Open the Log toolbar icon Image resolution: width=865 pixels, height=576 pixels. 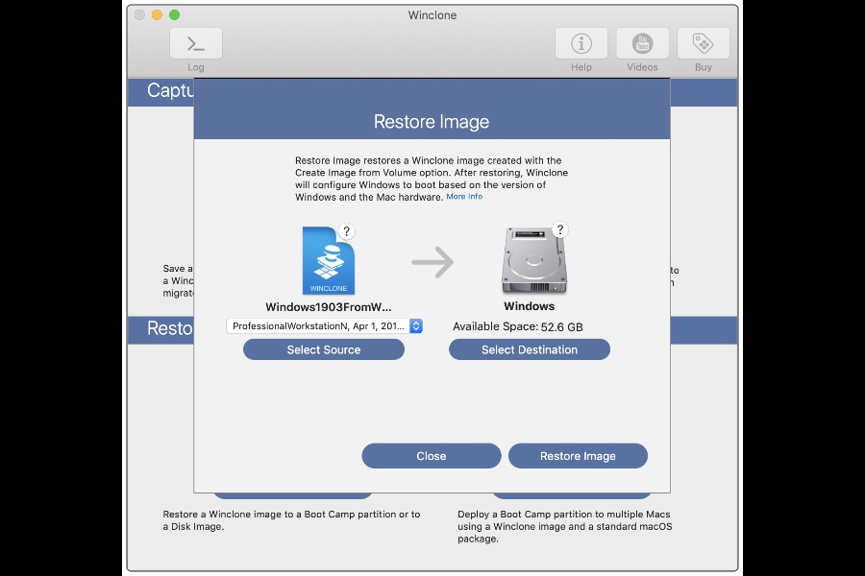tap(196, 43)
